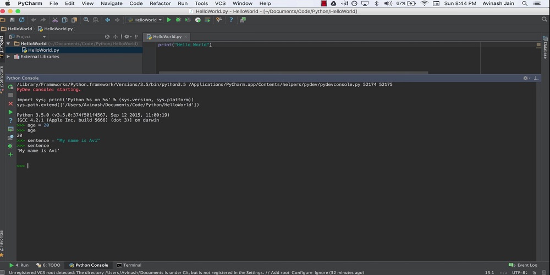Click the Undo arrow in toolbar
Viewport: 550px width, 275px height.
(x=34, y=20)
